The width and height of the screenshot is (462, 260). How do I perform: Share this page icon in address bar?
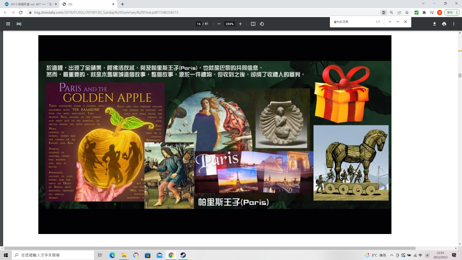click(x=399, y=12)
